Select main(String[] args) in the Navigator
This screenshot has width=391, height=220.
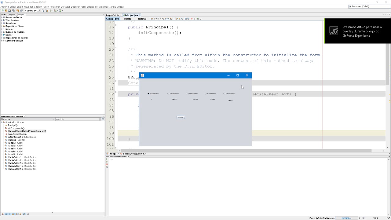(17, 134)
